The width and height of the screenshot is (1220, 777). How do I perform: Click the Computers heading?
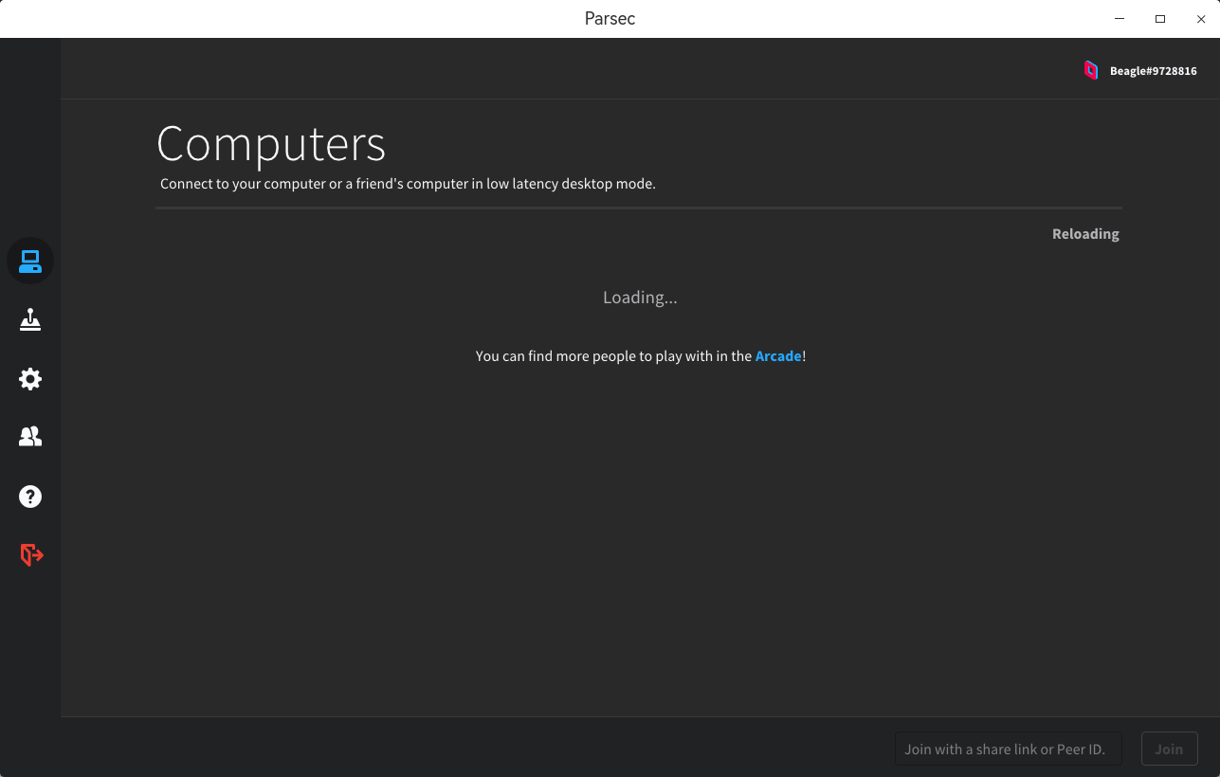coord(271,144)
